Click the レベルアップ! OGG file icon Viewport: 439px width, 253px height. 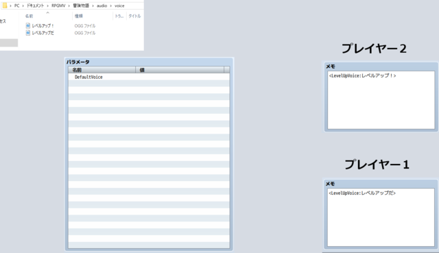[27, 26]
